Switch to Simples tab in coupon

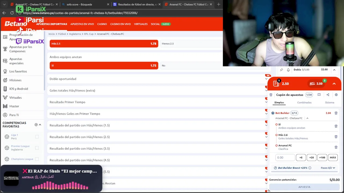pos(279,103)
